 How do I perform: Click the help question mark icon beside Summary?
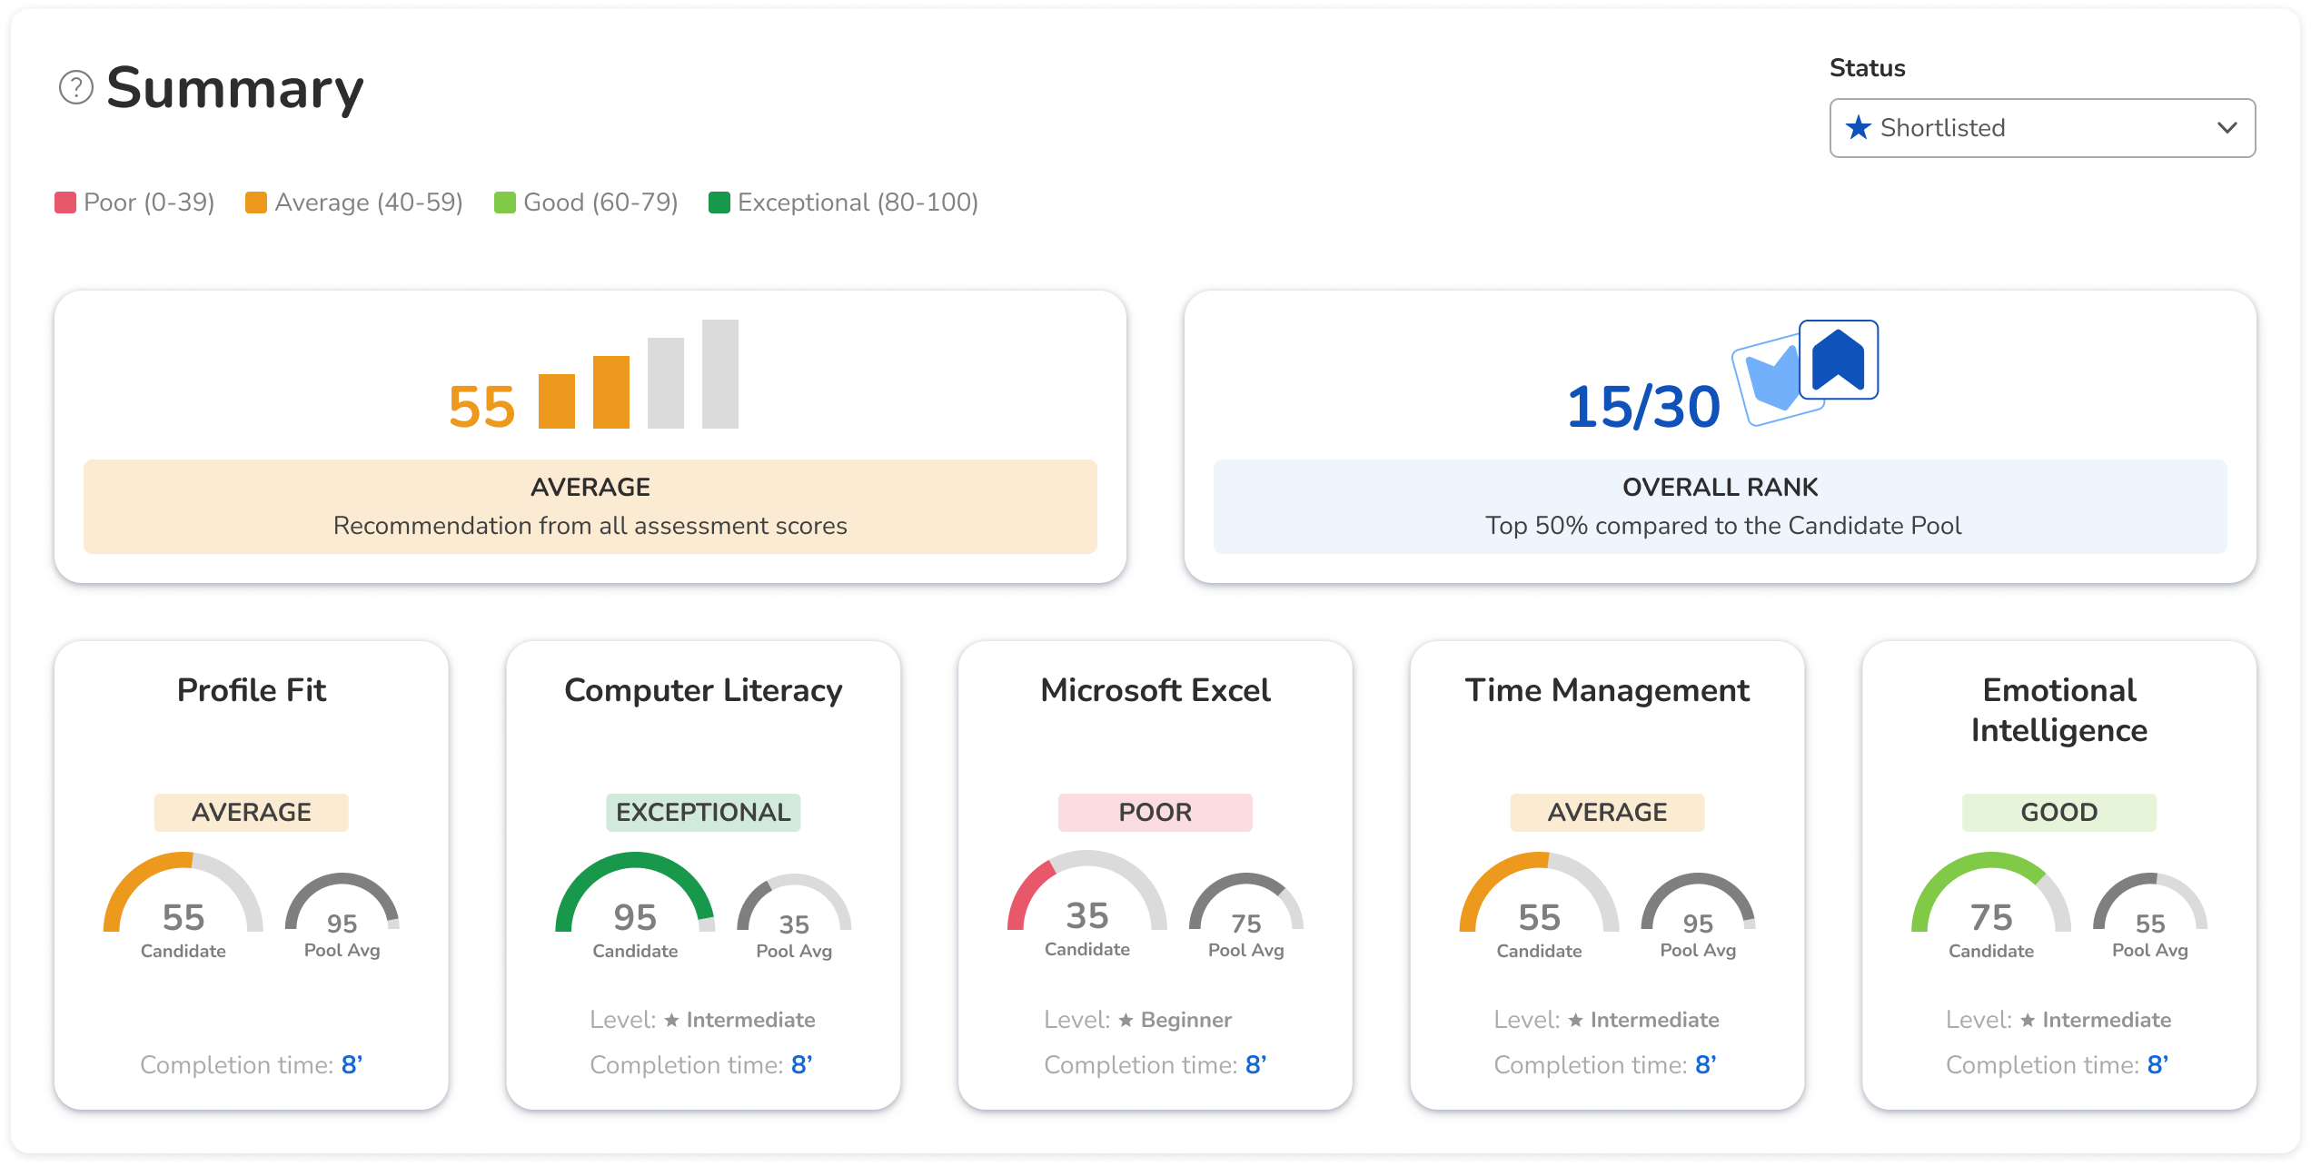pyautogui.click(x=76, y=88)
